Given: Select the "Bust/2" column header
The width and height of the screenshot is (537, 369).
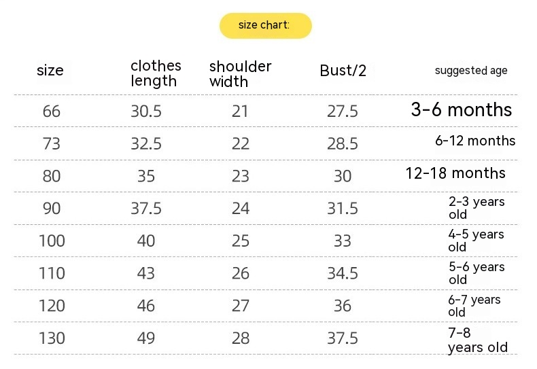Looking at the screenshot, I should (x=343, y=71).
